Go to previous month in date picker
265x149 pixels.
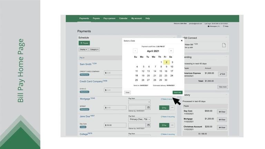135,51
